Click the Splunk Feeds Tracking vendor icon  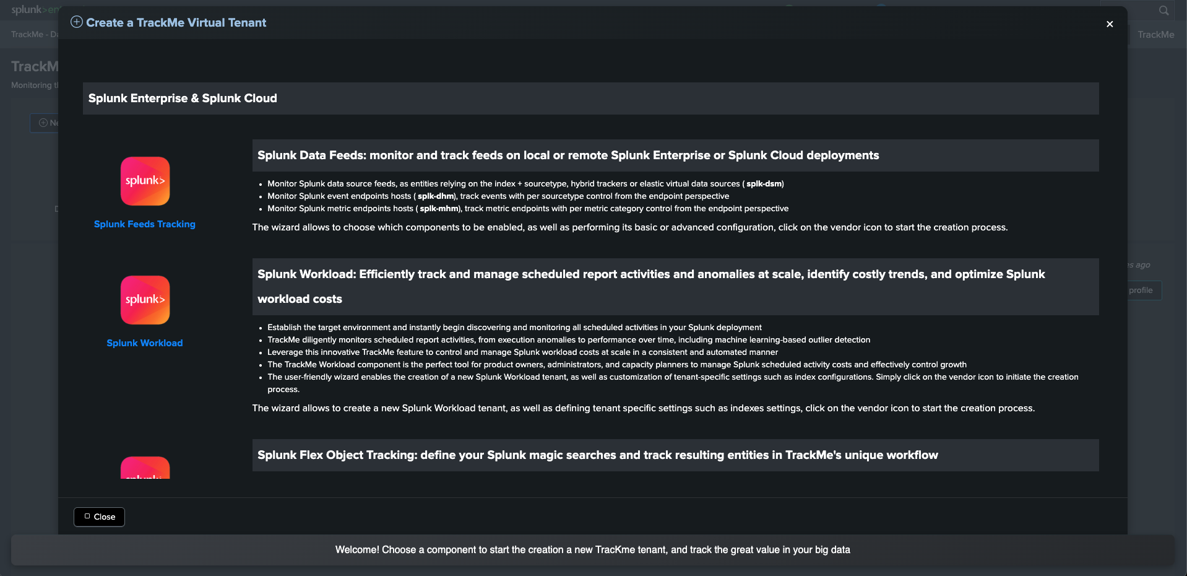[145, 181]
